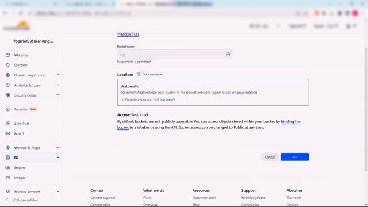Click the Analytics & Logs clock icon
The width and height of the screenshot is (368, 207).
pyautogui.click(x=7, y=85)
